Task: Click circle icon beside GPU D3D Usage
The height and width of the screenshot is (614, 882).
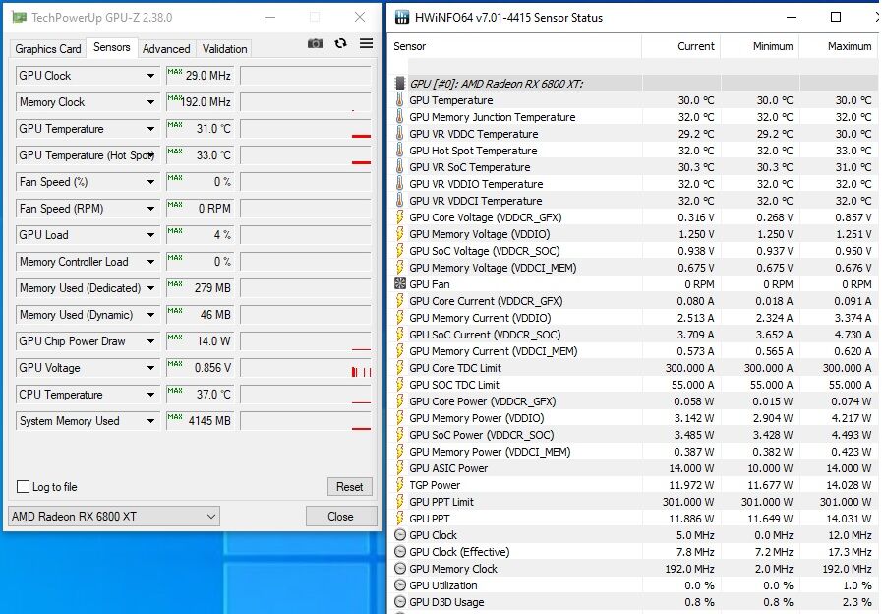Action: click(x=400, y=602)
